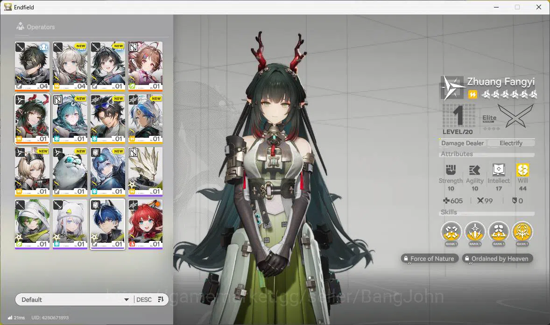Click the Electrify tag
550x325 pixels.
click(x=511, y=143)
